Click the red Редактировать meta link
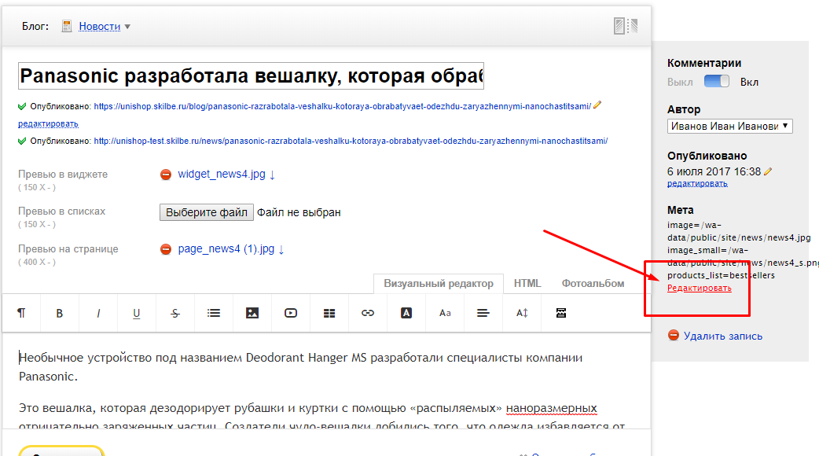This screenshot has height=456, width=819. click(699, 288)
